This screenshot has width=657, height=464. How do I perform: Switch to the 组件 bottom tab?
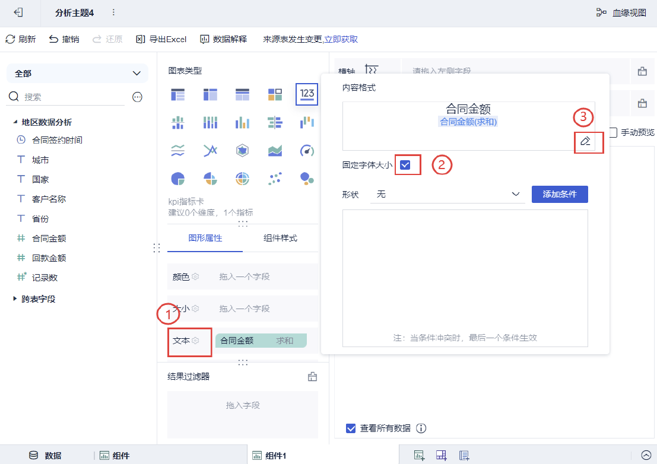pos(115,456)
